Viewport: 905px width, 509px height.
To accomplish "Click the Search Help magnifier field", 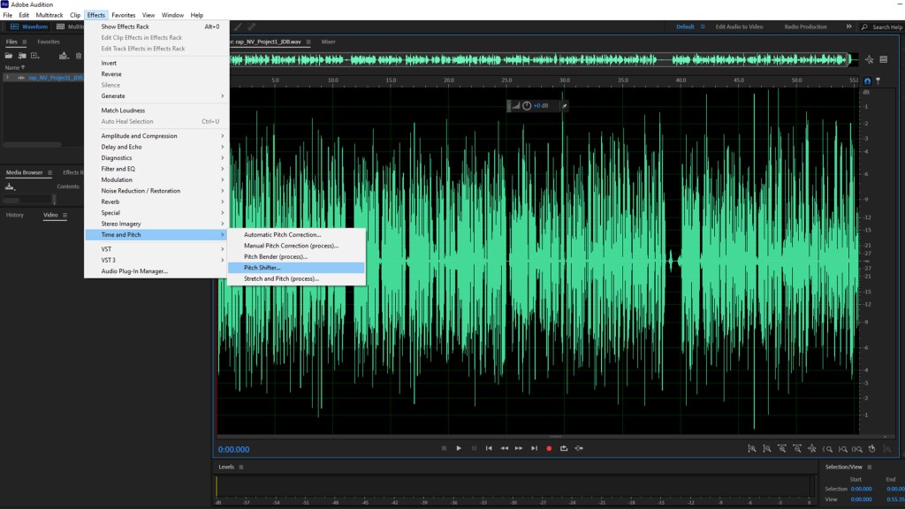I will coord(882,27).
